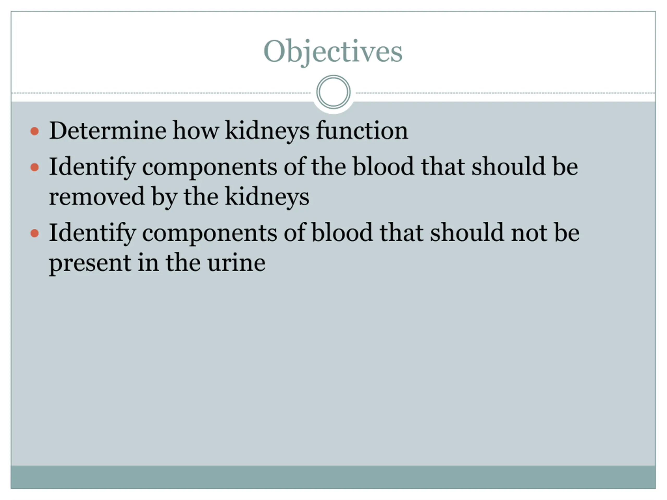Select the first orange bullet dot
667x500 pixels.
(x=35, y=131)
